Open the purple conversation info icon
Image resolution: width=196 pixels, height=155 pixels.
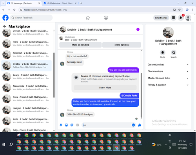point(138,29)
